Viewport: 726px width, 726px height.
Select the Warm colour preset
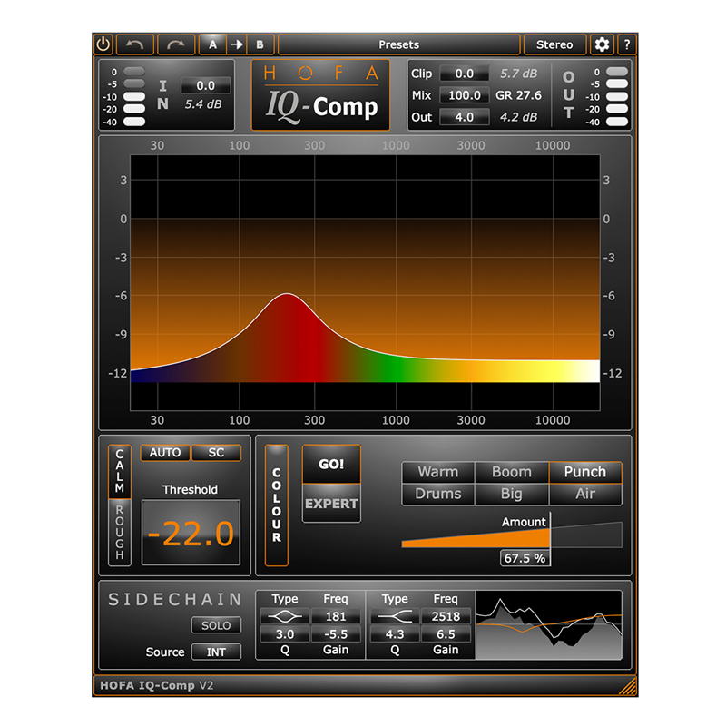[438, 472]
